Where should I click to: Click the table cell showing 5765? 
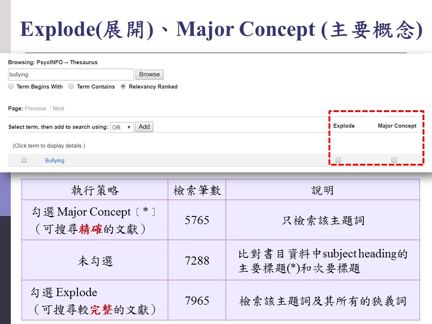pyautogui.click(x=197, y=220)
